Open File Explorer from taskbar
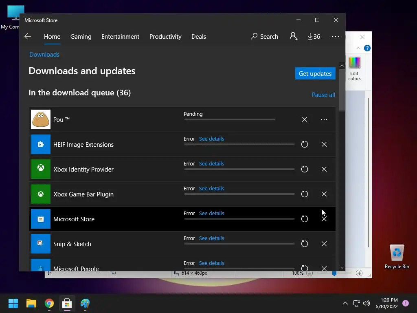417x313 pixels. 31,303
